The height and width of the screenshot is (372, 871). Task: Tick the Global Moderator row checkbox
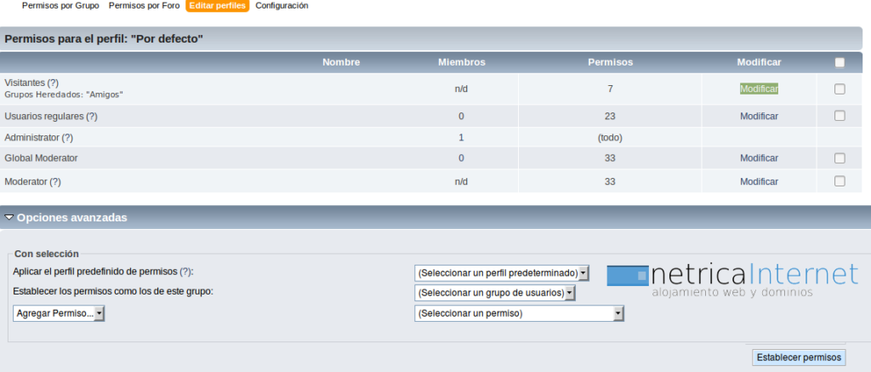(840, 157)
